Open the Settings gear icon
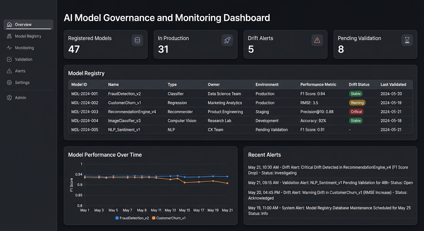 click(10, 82)
